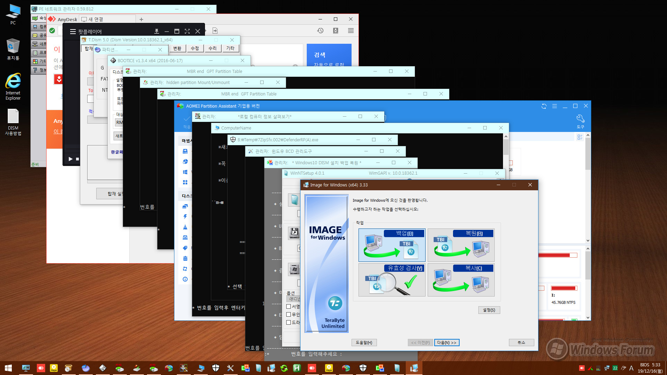Tick the second checkbox (무인) in WinNTSetup options
The width and height of the screenshot is (667, 375).
[289, 315]
